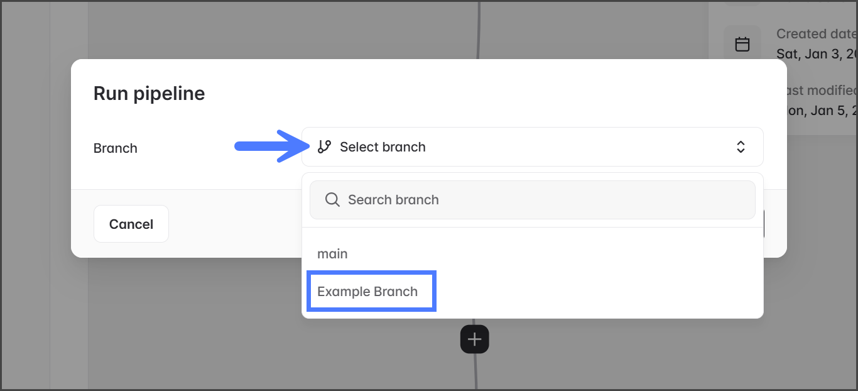Click the Run pipeline dialog title
Image resolution: width=858 pixels, height=391 pixels.
[149, 94]
